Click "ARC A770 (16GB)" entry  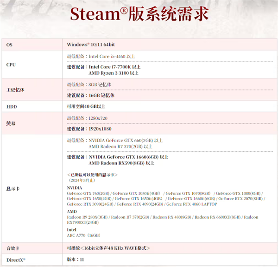[84, 235]
